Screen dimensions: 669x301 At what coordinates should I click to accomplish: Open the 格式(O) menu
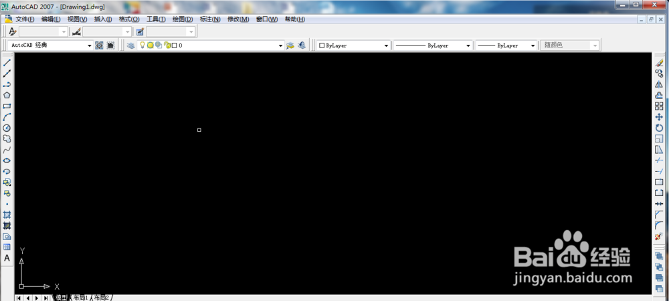(x=129, y=19)
